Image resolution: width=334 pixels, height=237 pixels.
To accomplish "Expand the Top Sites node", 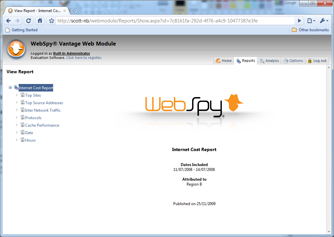I will [17, 95].
